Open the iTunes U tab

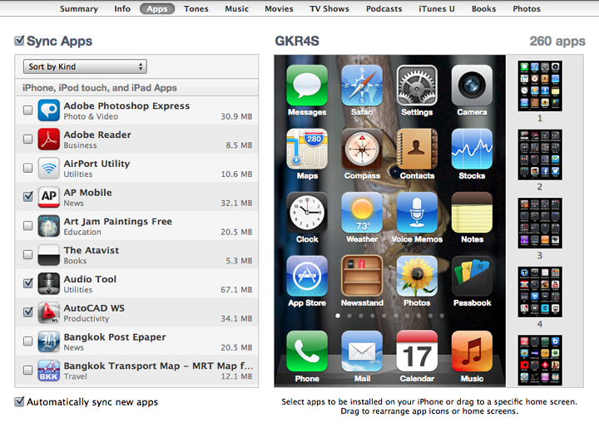pos(437,9)
